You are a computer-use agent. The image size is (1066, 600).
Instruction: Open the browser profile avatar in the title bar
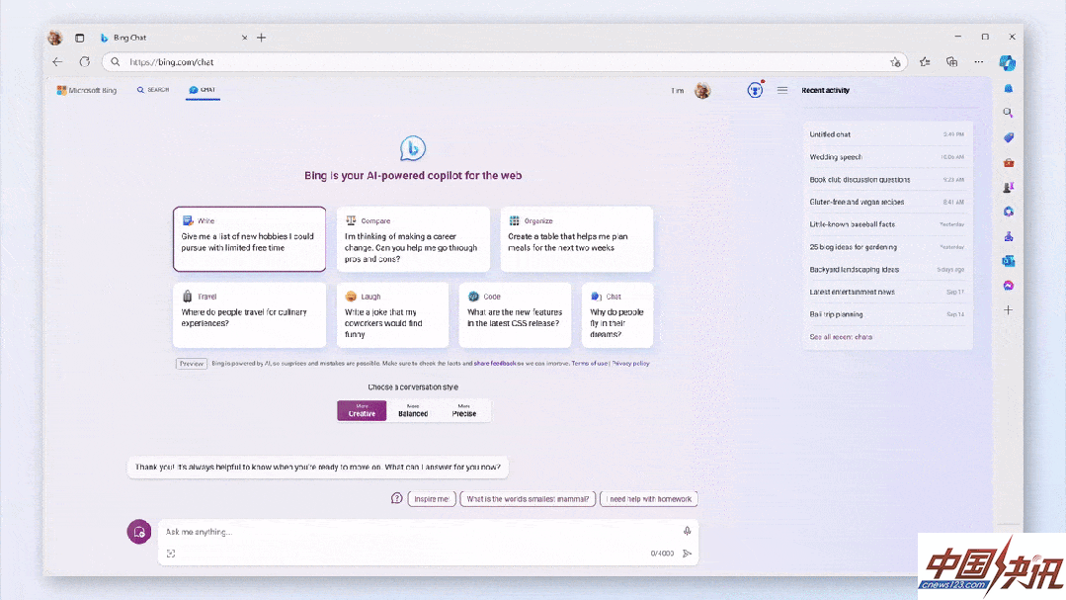pos(55,38)
